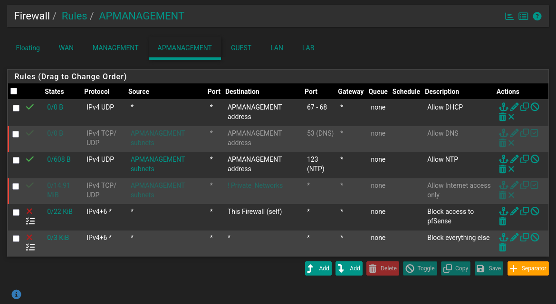The image size is (556, 304).
Task: Enable the Allow Internet access only rule
Action: (x=535, y=185)
